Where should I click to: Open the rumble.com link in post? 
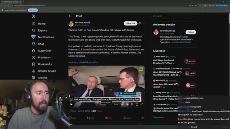(84, 62)
